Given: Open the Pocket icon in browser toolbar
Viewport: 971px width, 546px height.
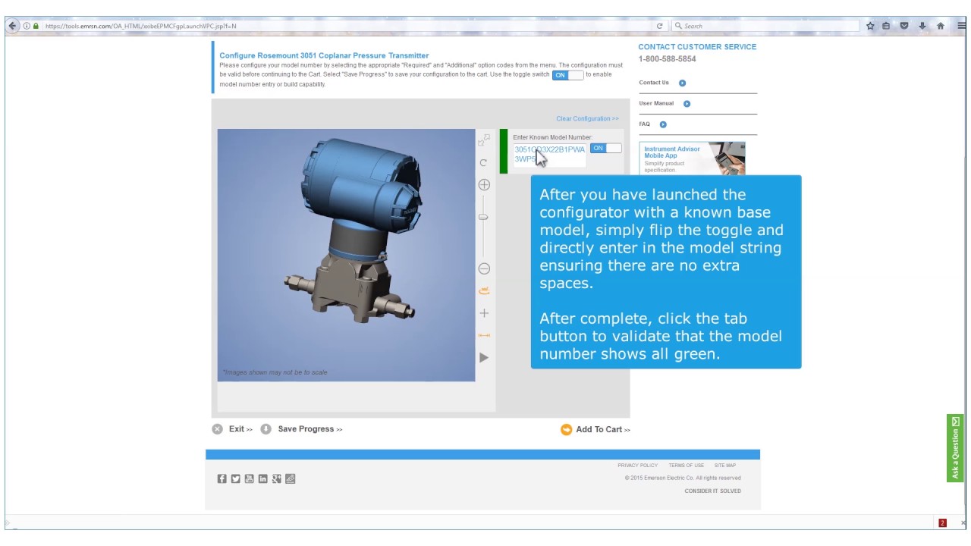Looking at the screenshot, I should pos(904,26).
